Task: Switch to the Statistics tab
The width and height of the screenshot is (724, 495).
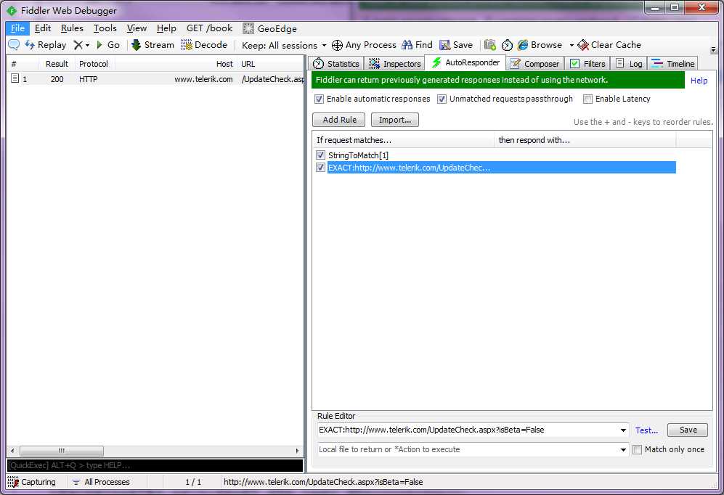Action: [x=336, y=64]
